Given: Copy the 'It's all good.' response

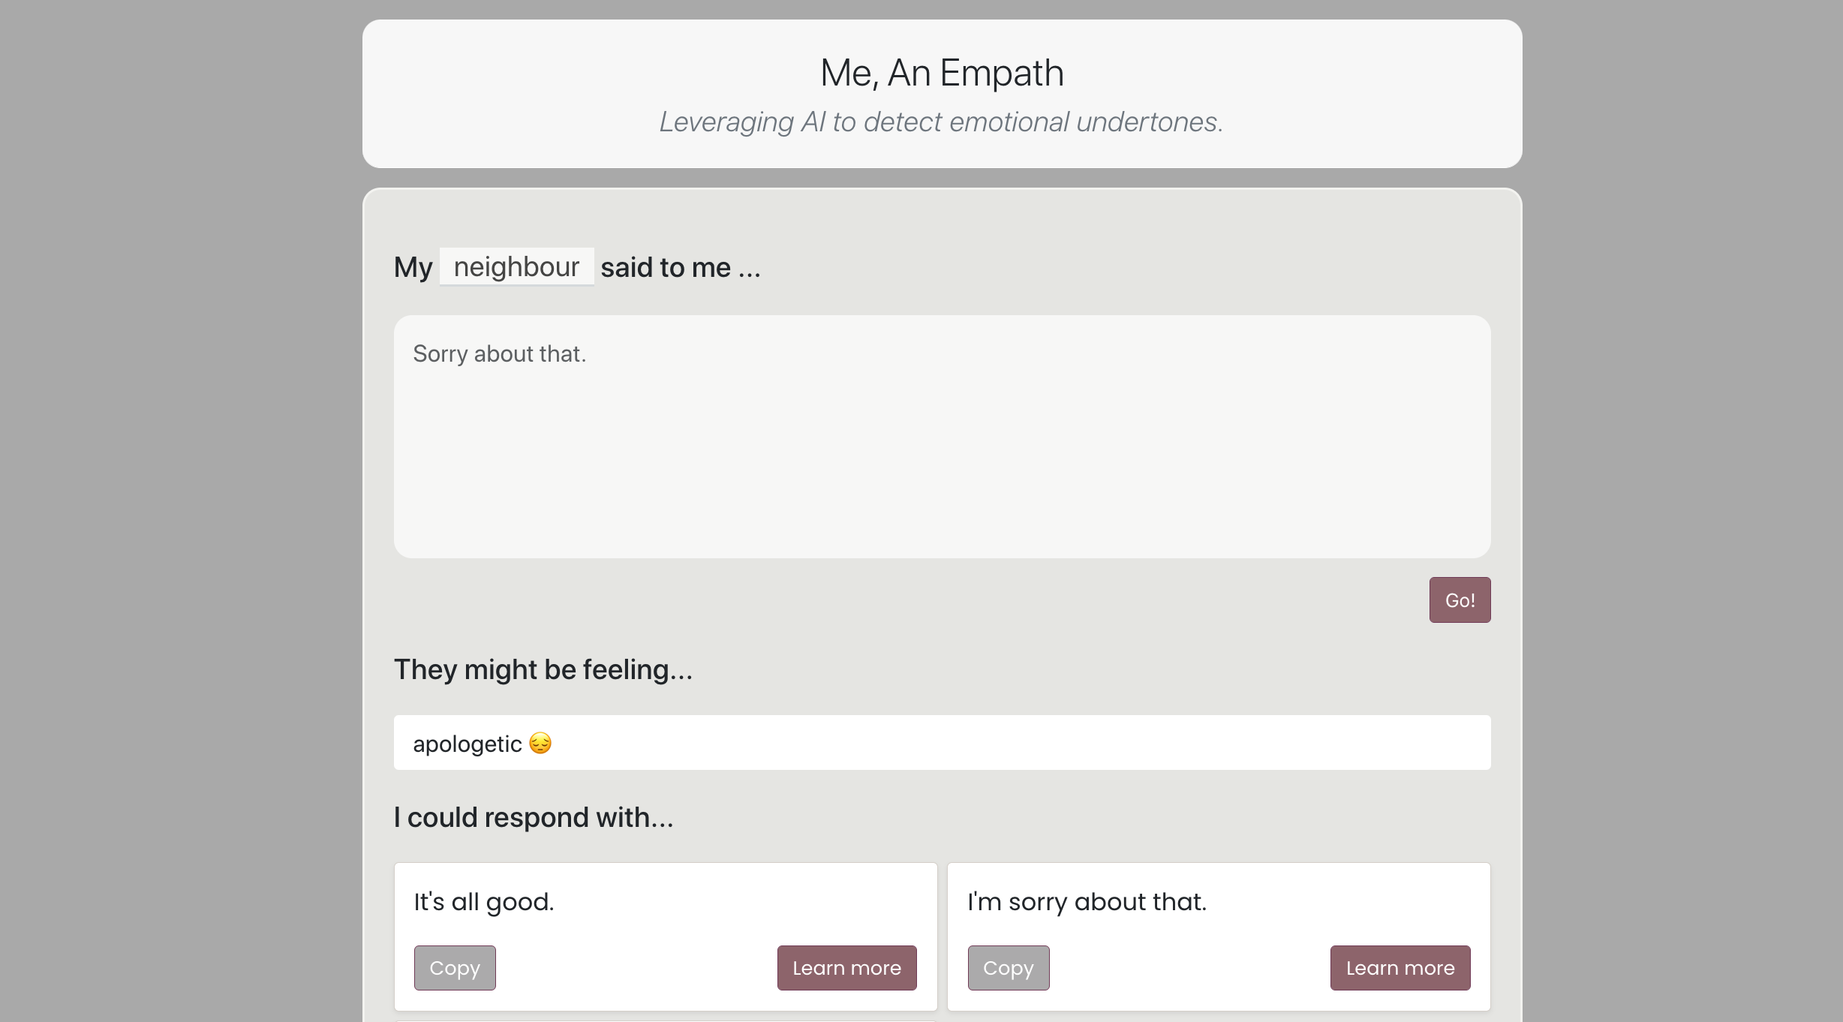Looking at the screenshot, I should (x=455, y=968).
